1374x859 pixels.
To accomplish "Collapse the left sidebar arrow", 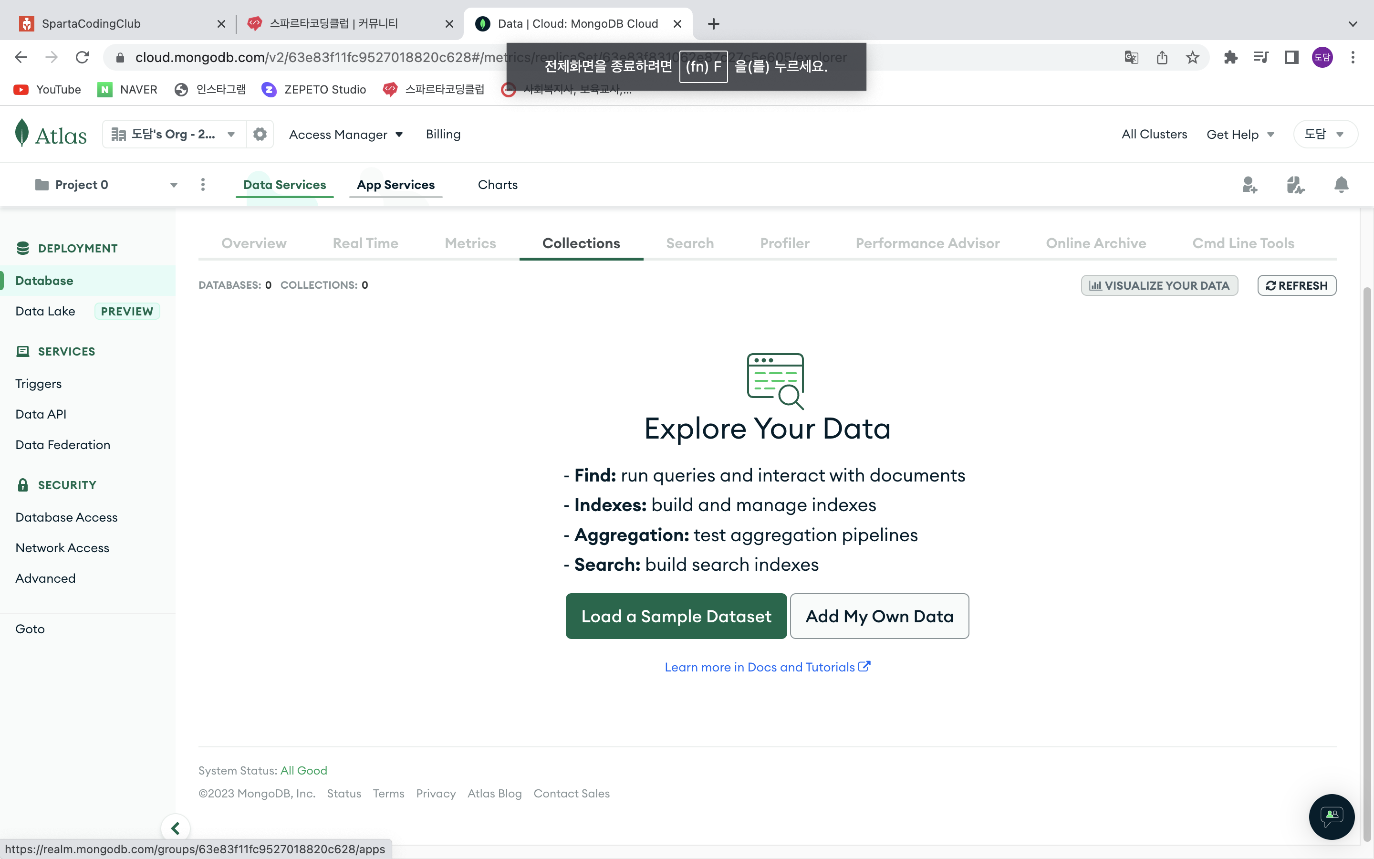I will (x=176, y=828).
